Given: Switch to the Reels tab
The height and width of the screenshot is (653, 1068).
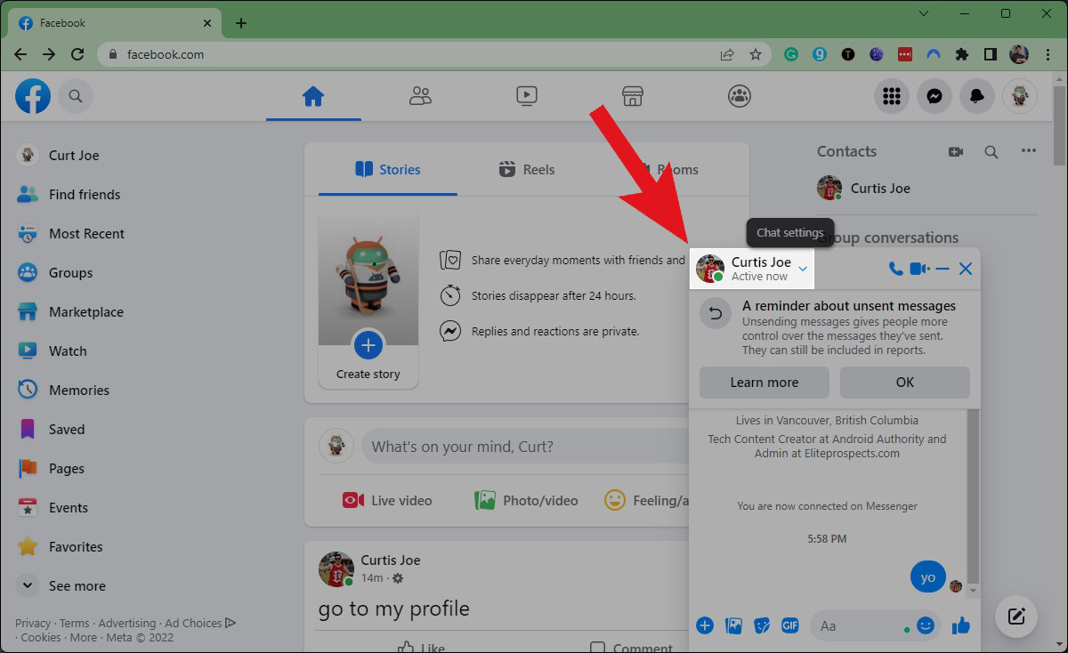Looking at the screenshot, I should pyautogui.click(x=527, y=169).
